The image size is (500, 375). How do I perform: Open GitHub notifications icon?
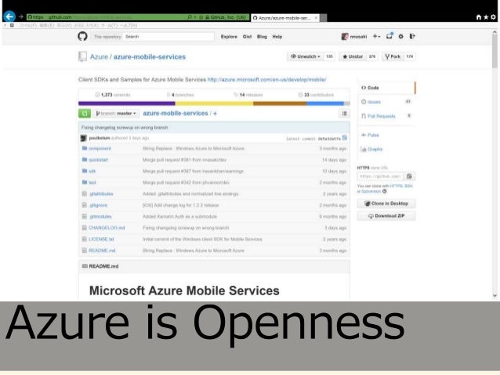389,36
